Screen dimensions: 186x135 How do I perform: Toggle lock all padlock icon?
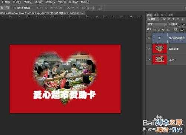click(167, 30)
